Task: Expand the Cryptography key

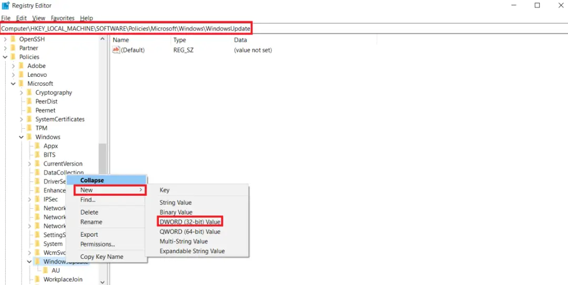Action: coord(22,93)
